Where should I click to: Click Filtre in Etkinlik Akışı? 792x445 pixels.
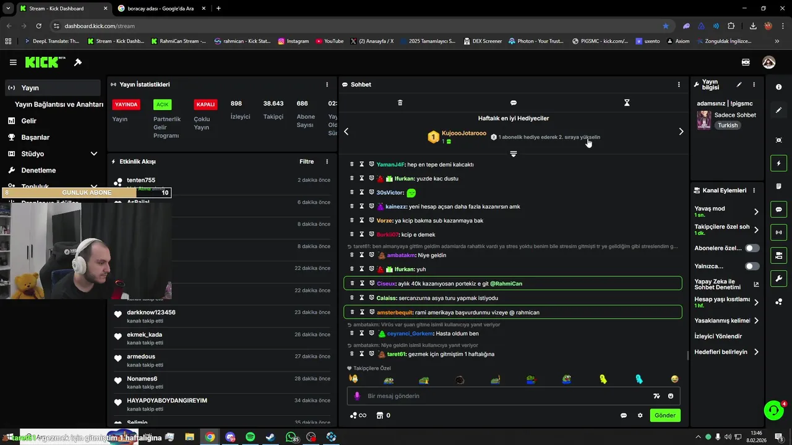(x=307, y=162)
